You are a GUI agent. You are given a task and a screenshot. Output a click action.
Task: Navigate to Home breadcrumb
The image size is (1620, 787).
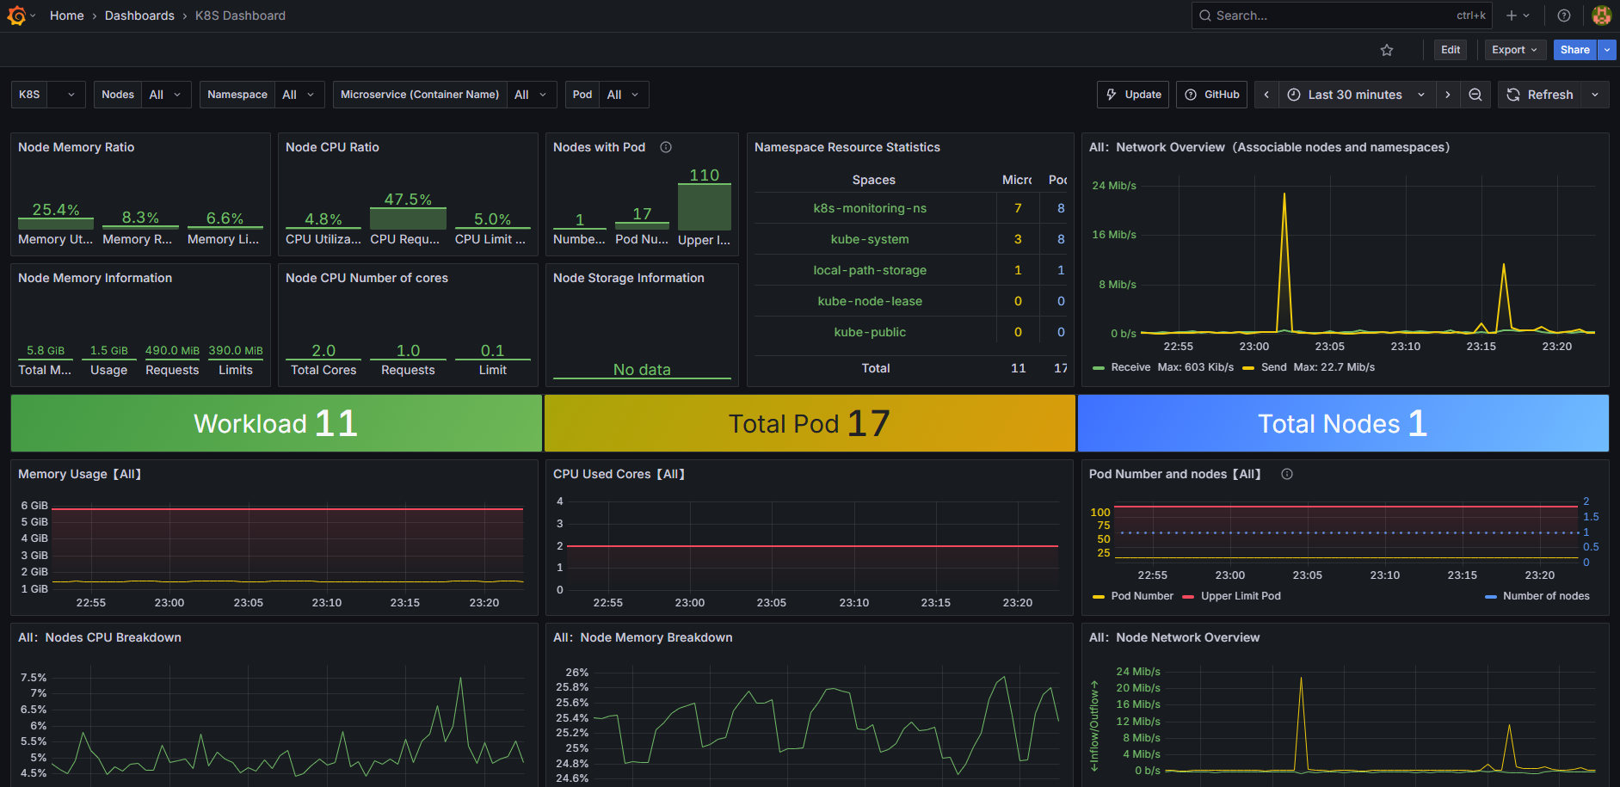pos(67,15)
